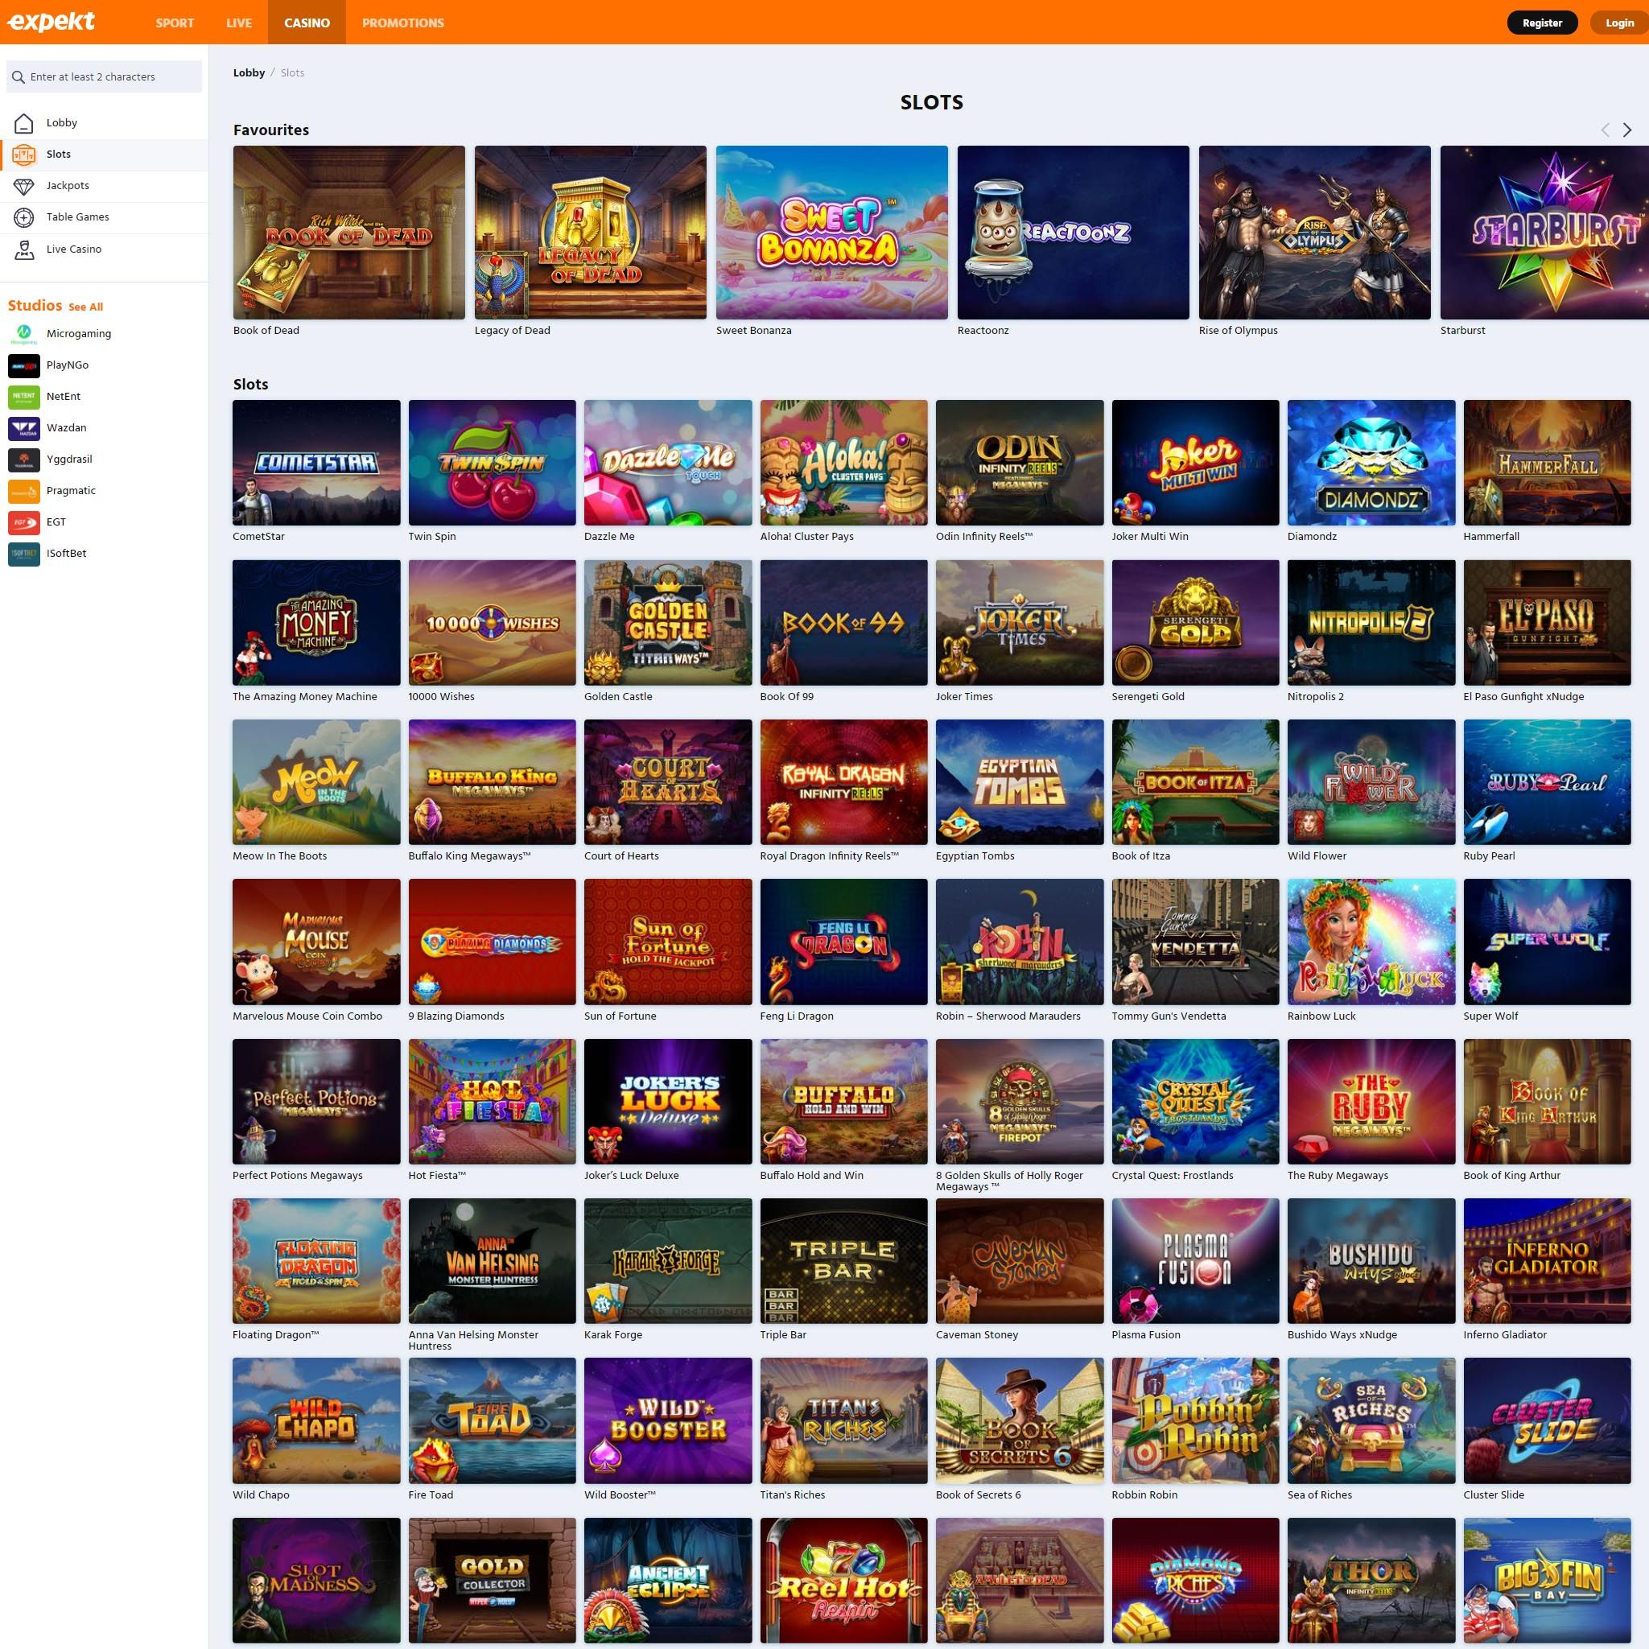The height and width of the screenshot is (1649, 1649).
Task: Select the Slots section icon in sidebar
Action: pyautogui.click(x=23, y=155)
